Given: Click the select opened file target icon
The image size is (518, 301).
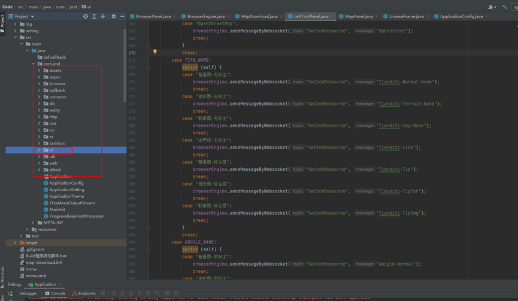Looking at the screenshot, I should click(x=86, y=16).
